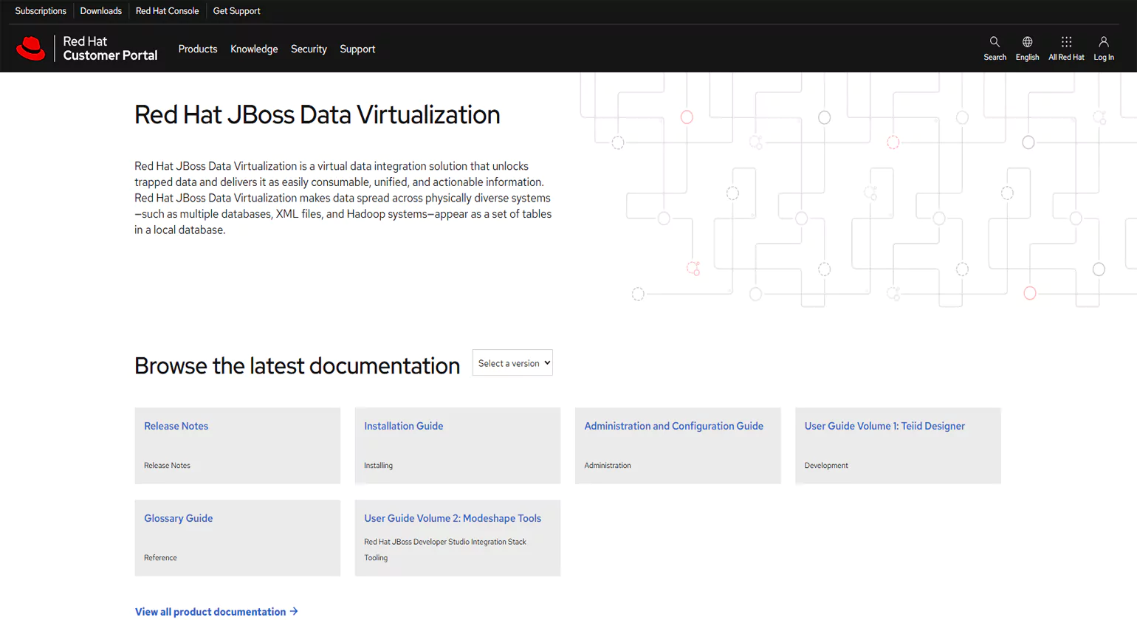
Task: Open the Glossary Guide reference
Action: click(x=178, y=518)
